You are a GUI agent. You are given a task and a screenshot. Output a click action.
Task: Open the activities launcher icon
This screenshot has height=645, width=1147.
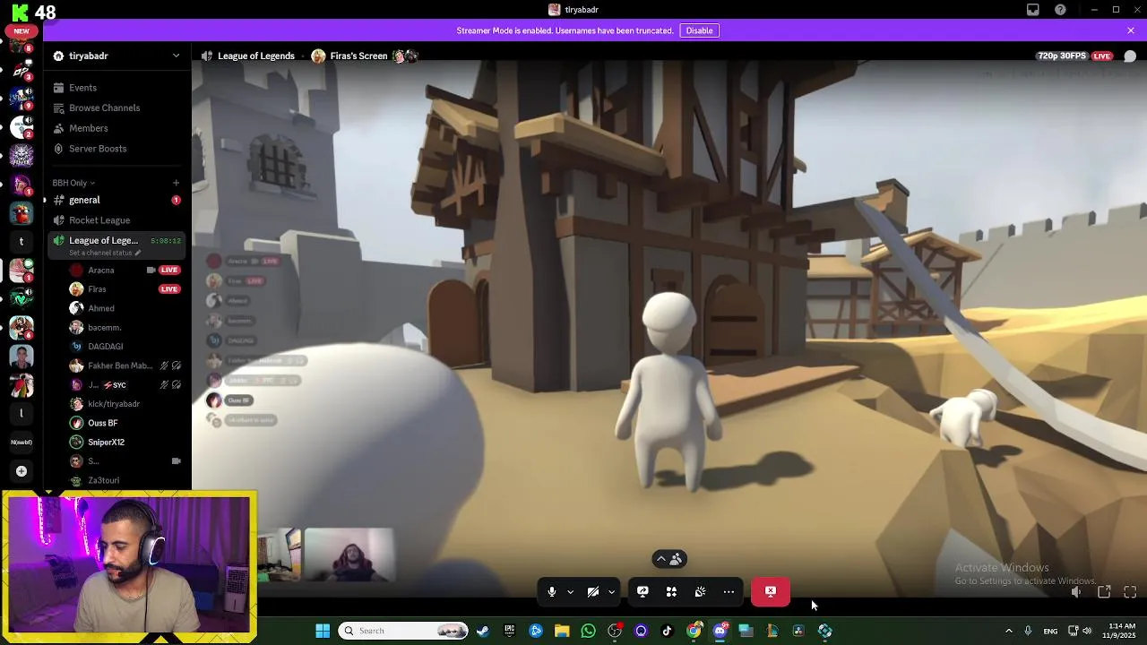671,591
